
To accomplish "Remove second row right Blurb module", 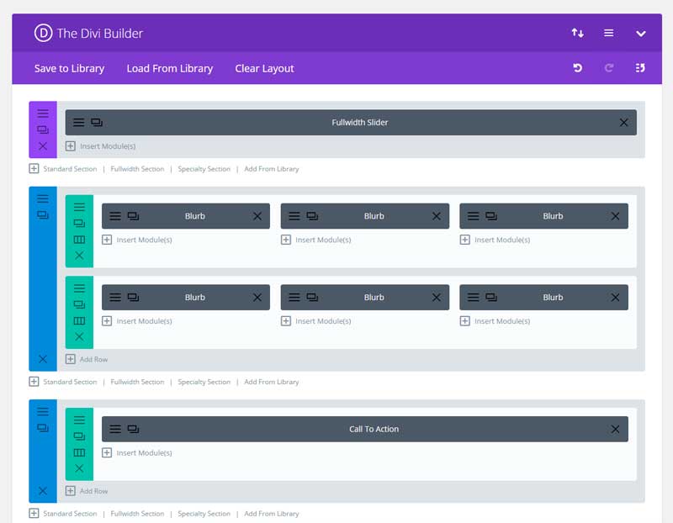I will (615, 297).
